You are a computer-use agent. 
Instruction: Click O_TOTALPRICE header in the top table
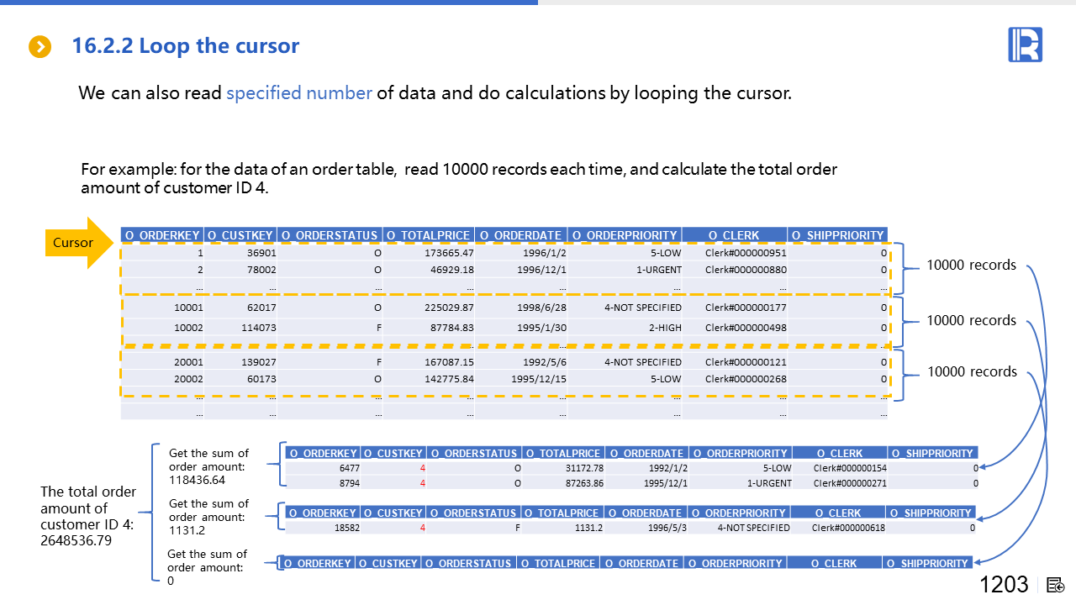(x=428, y=235)
